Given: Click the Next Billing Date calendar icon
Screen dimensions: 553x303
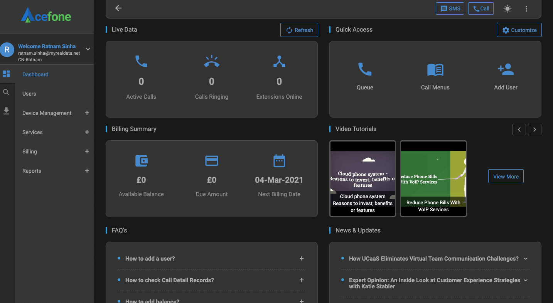Looking at the screenshot, I should point(279,160).
